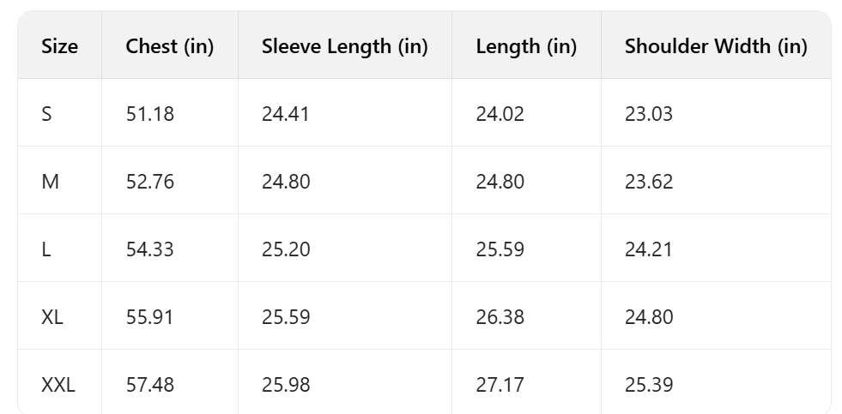
Task: Select shoulder width 25.39 for size XXL
Action: (649, 385)
